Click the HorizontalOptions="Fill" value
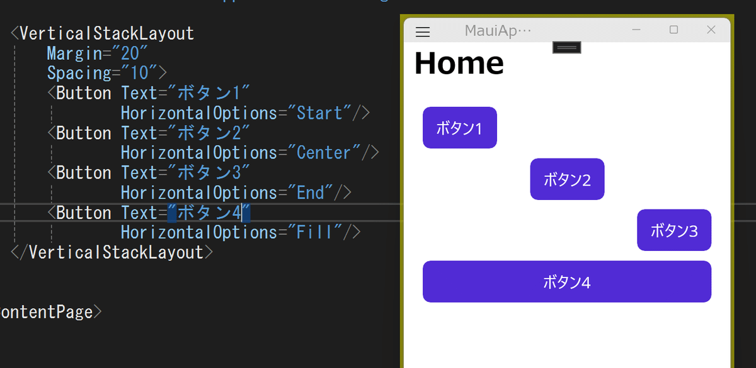 click(x=231, y=232)
